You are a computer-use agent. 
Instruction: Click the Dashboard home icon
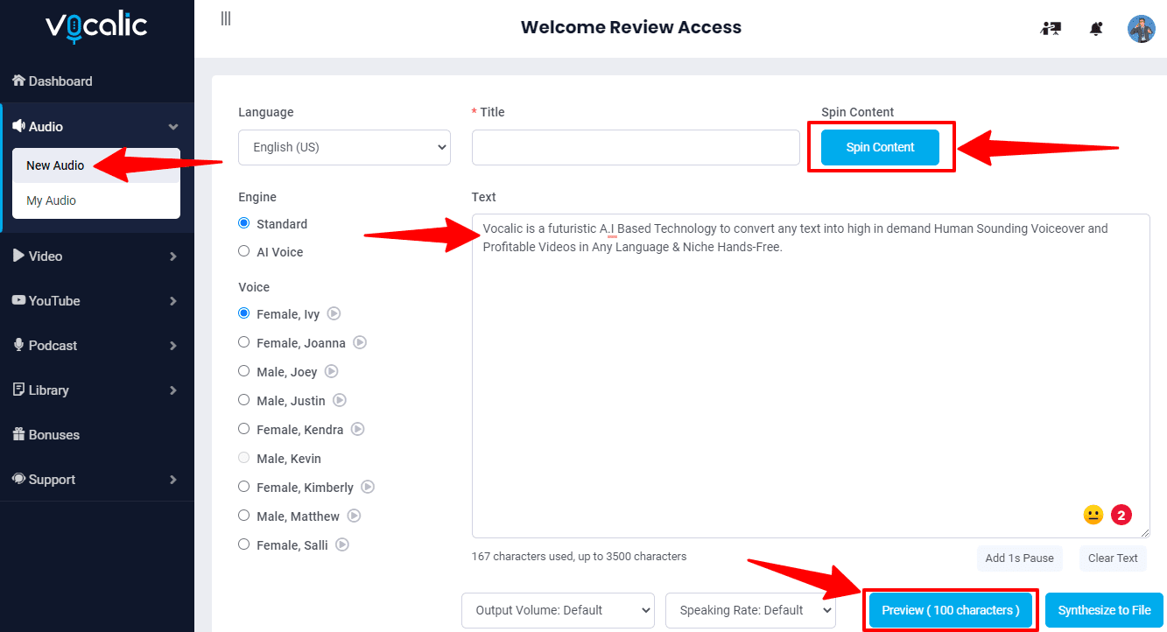[x=18, y=81]
